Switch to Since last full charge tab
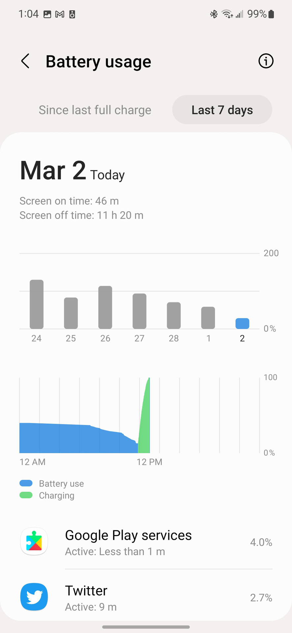This screenshot has height=633, width=292. coord(95,110)
